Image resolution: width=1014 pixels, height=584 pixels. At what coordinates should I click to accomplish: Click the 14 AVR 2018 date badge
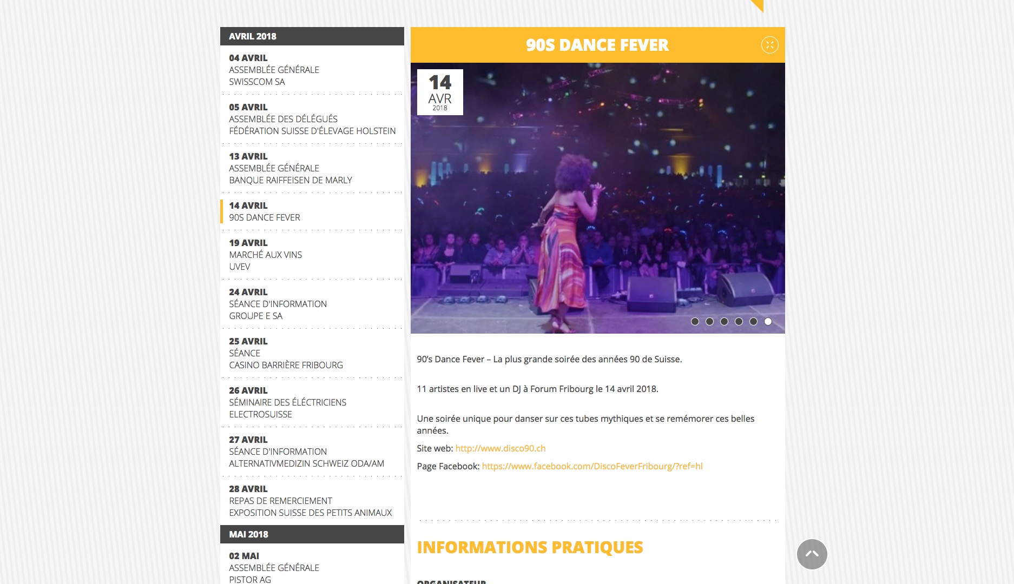(x=440, y=92)
